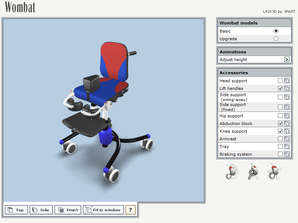Enable Side support (swing-away) checkbox
Image resolution: width=298 pixels, height=223 pixels.
click(280, 97)
